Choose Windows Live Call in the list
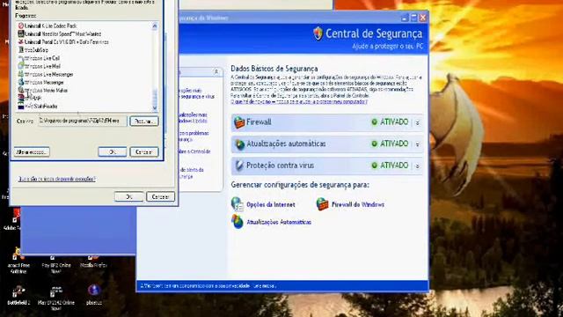563x317 pixels. point(39,58)
